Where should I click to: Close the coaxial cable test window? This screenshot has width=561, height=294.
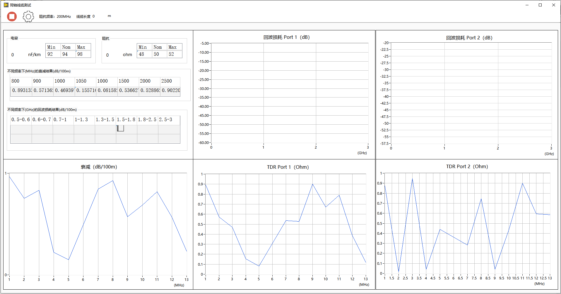tap(554, 5)
